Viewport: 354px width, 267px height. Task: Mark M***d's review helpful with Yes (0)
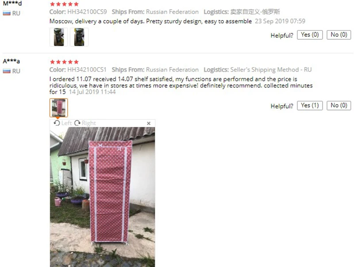[310, 35]
